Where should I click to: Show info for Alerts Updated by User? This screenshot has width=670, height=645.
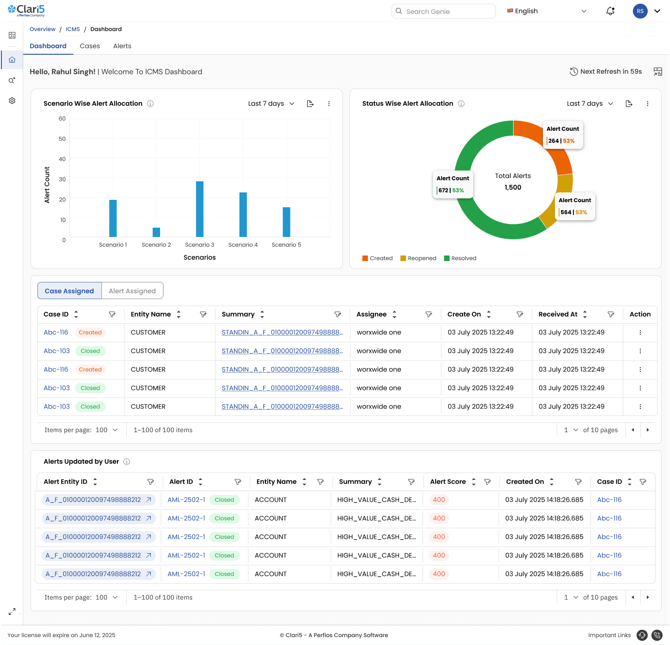pos(127,461)
